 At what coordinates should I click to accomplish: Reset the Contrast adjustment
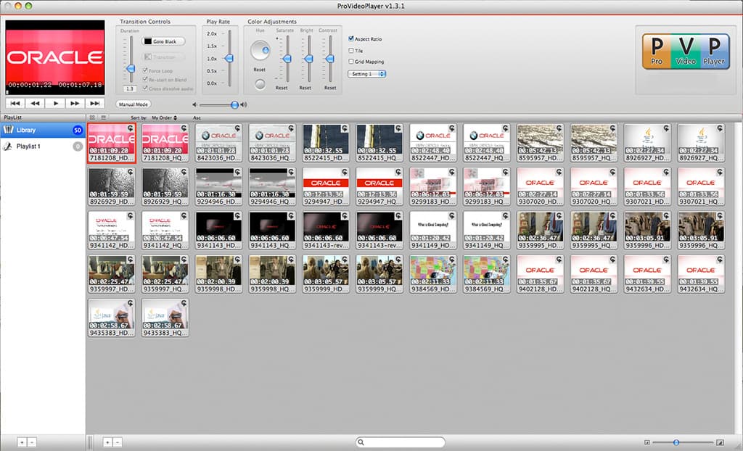(x=330, y=88)
